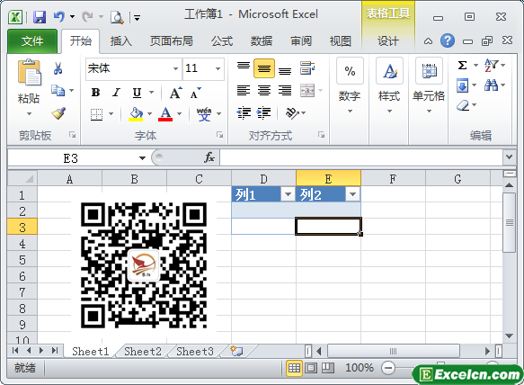Click zoom out minus button

tap(388, 368)
